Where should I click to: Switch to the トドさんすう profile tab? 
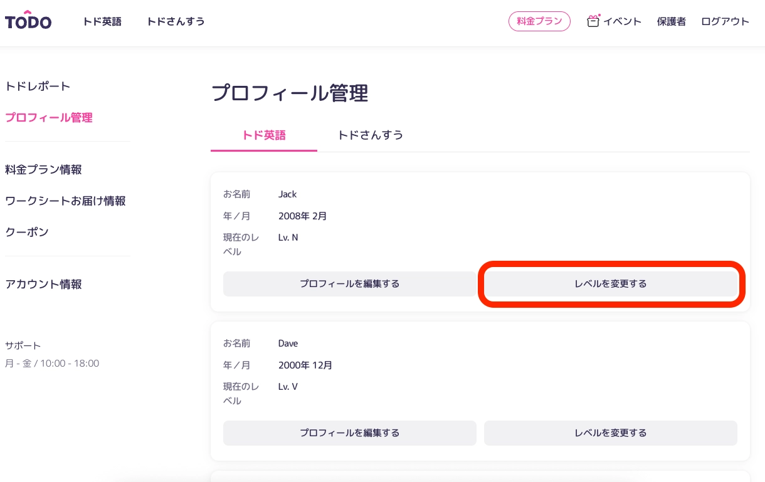click(x=370, y=135)
